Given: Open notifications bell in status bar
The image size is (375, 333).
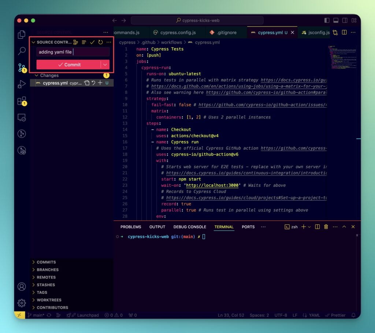Looking at the screenshot, I should (353, 315).
